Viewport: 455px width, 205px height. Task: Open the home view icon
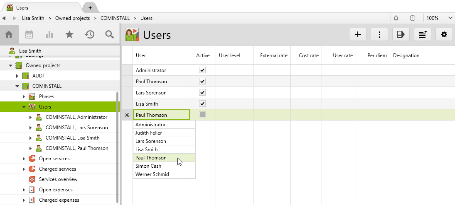coord(9,34)
